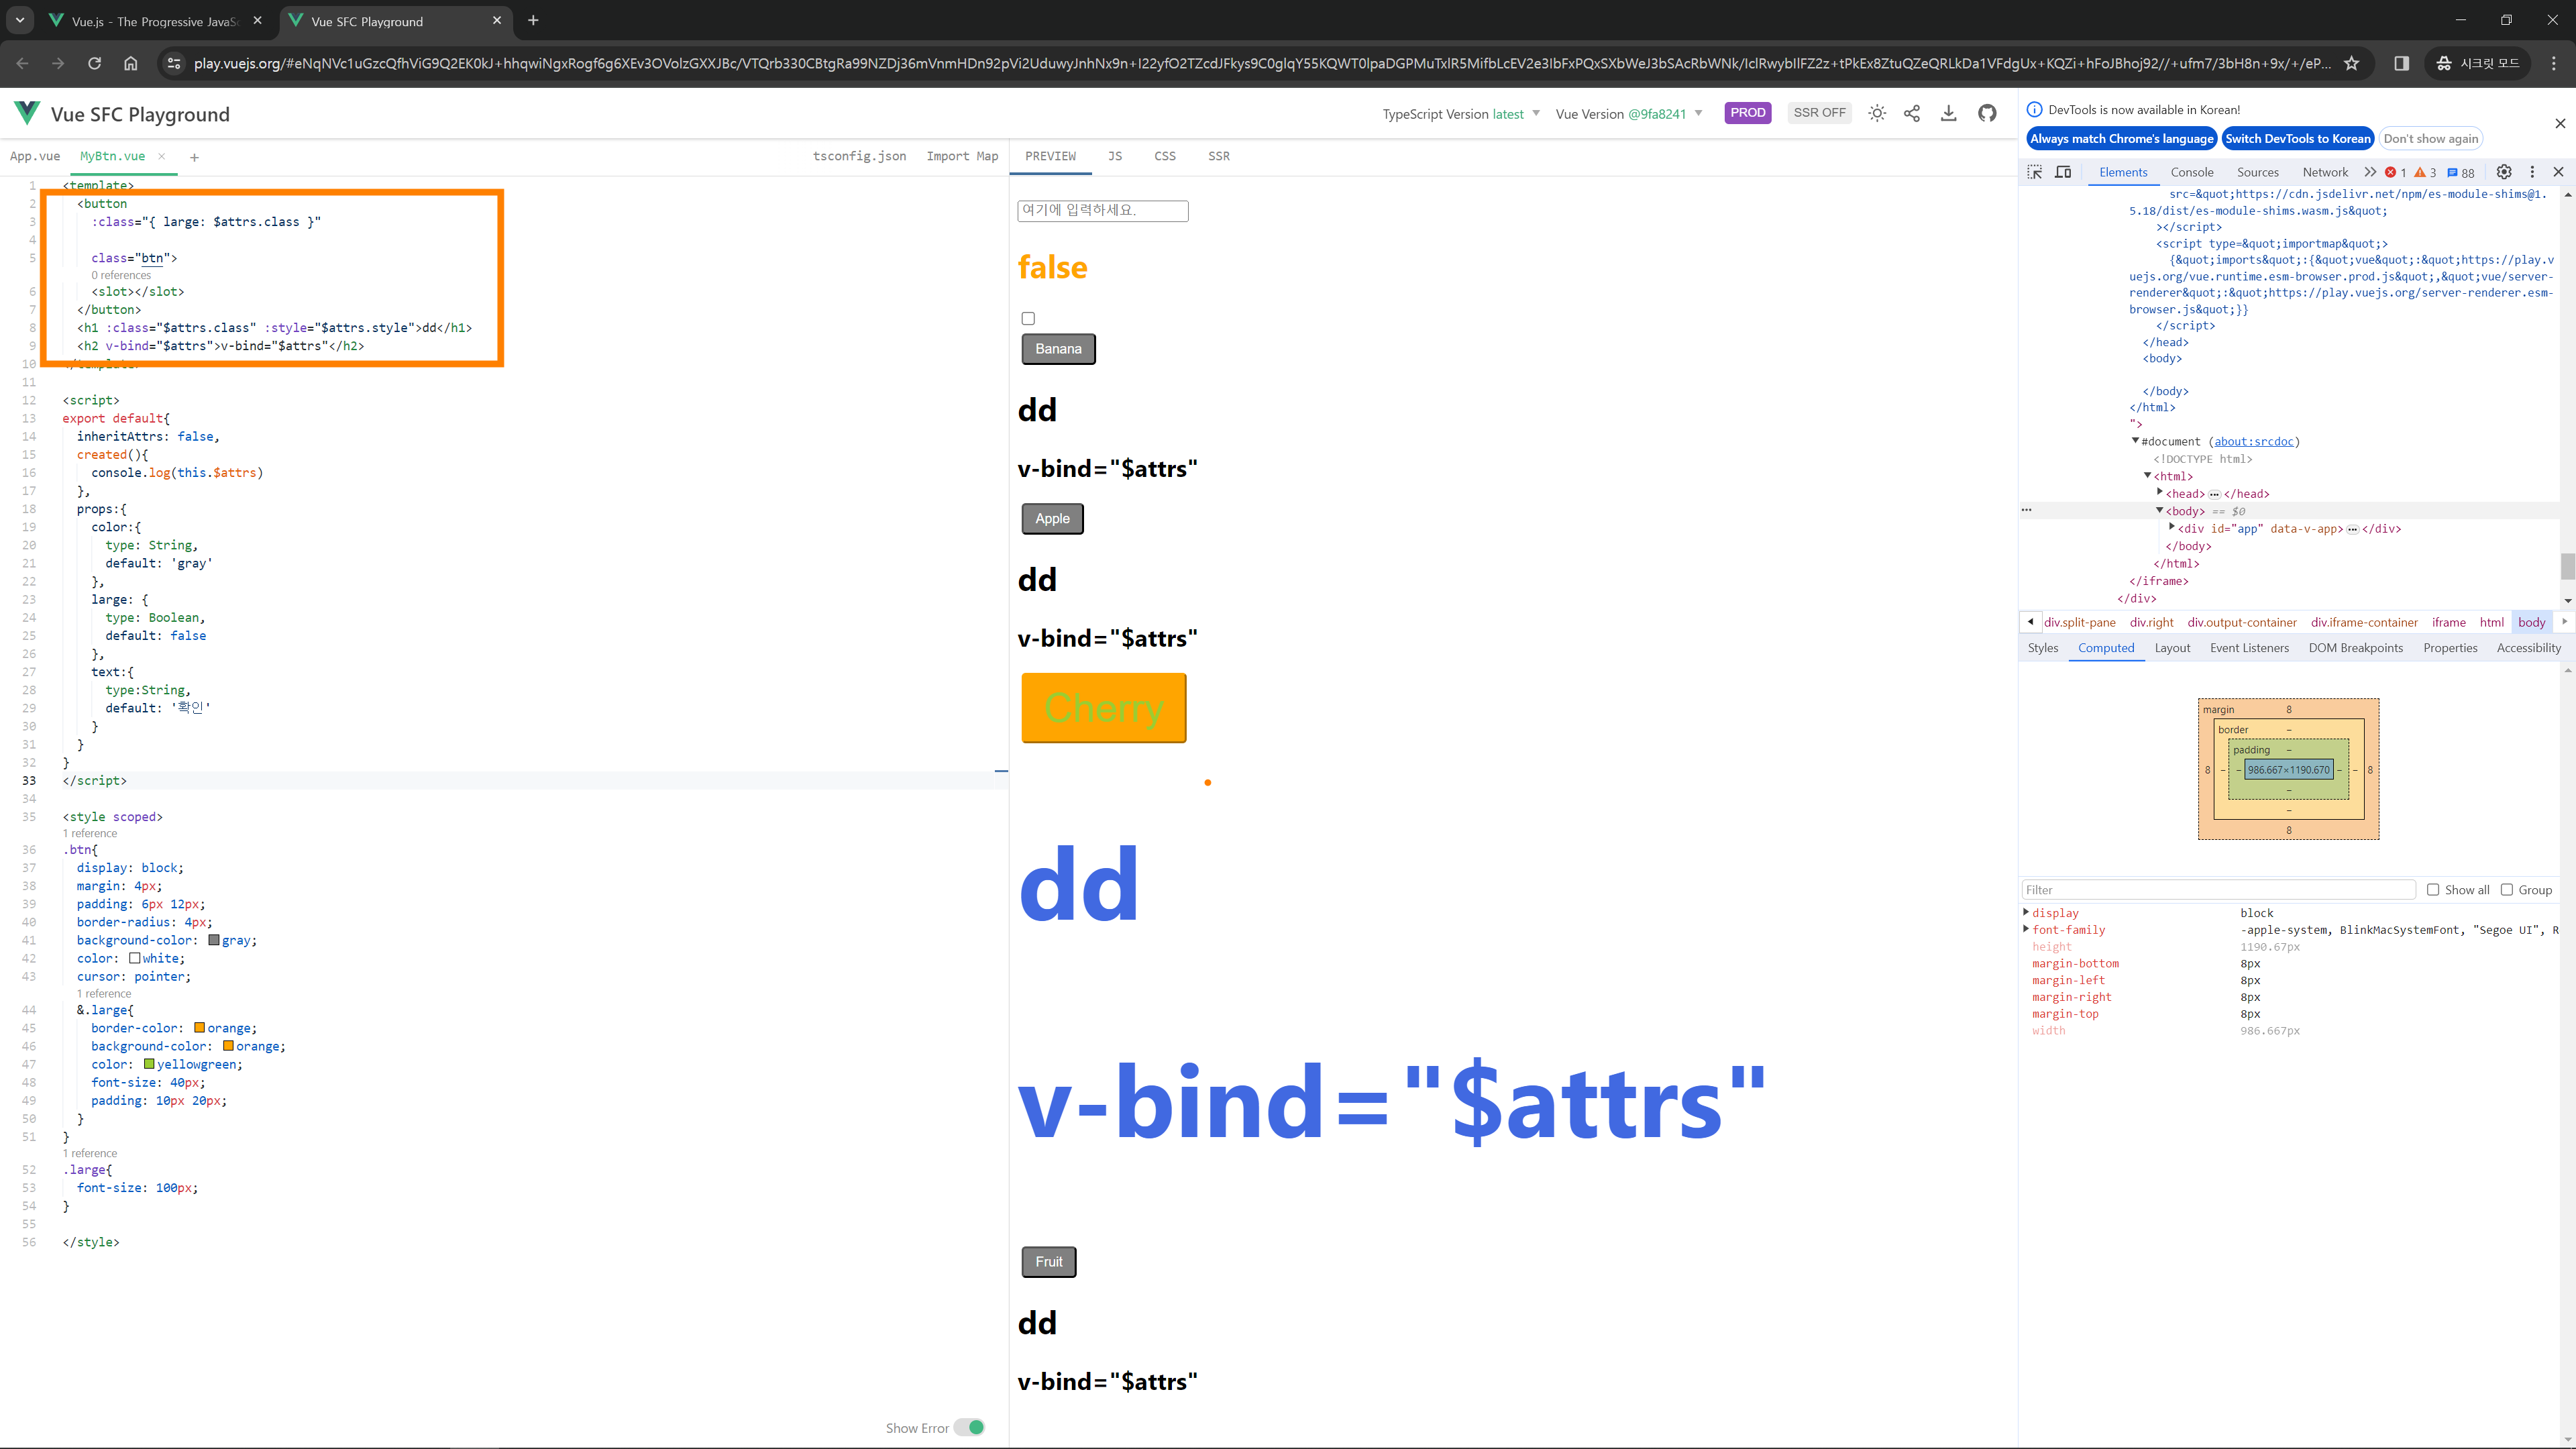The image size is (2576, 1449).
Task: Switch to the App.vue file tab
Action: point(35,156)
